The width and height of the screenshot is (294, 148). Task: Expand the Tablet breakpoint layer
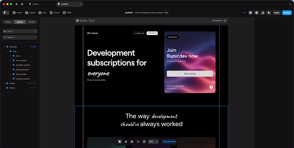(4, 83)
